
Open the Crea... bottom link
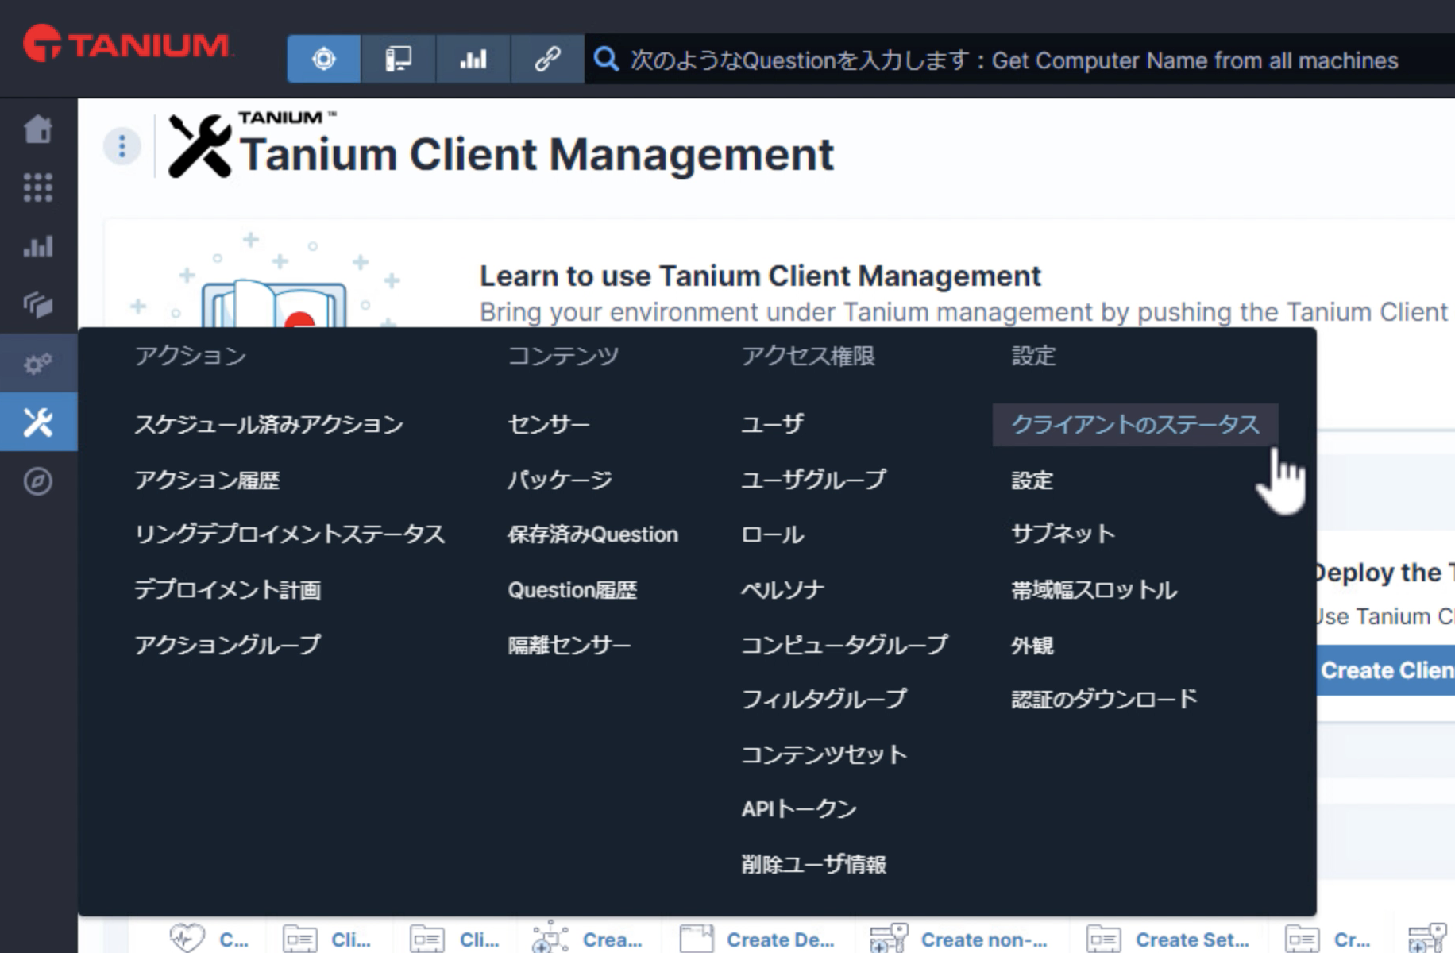612,939
